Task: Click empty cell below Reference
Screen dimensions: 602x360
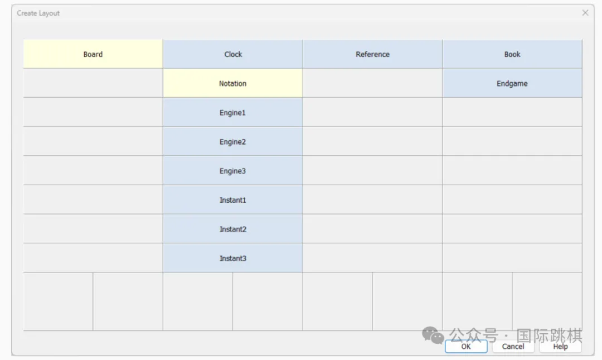Action: pos(372,84)
